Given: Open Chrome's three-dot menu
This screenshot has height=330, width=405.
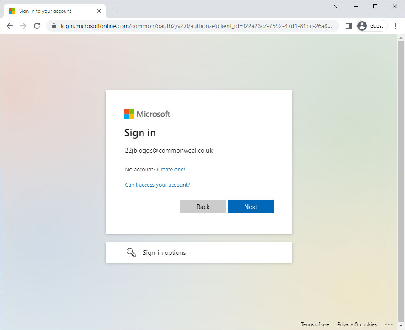Looking at the screenshot, I should (x=396, y=26).
